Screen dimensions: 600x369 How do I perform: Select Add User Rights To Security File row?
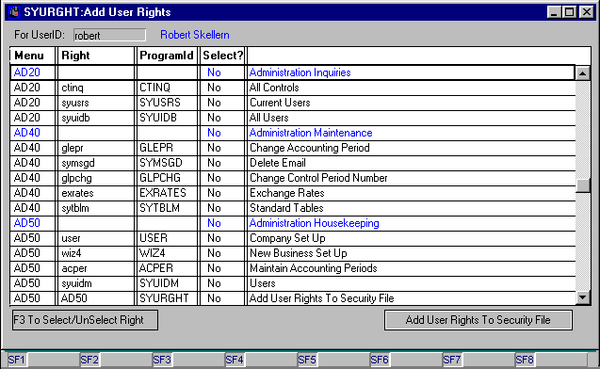[x=293, y=298]
